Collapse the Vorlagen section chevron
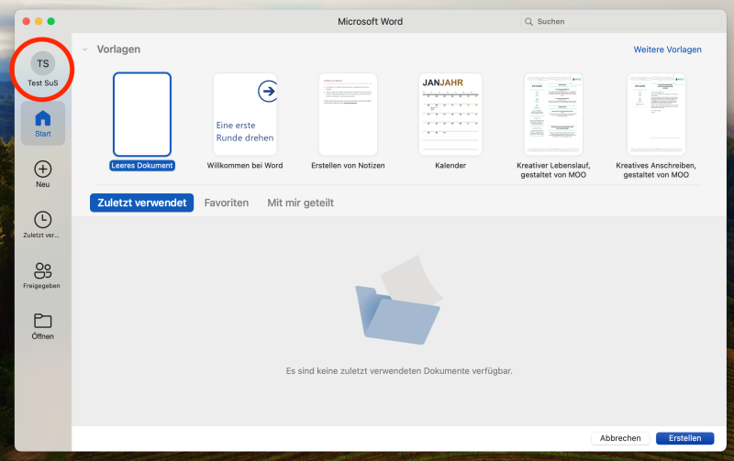Viewport: 734px width, 461px height. coord(85,49)
